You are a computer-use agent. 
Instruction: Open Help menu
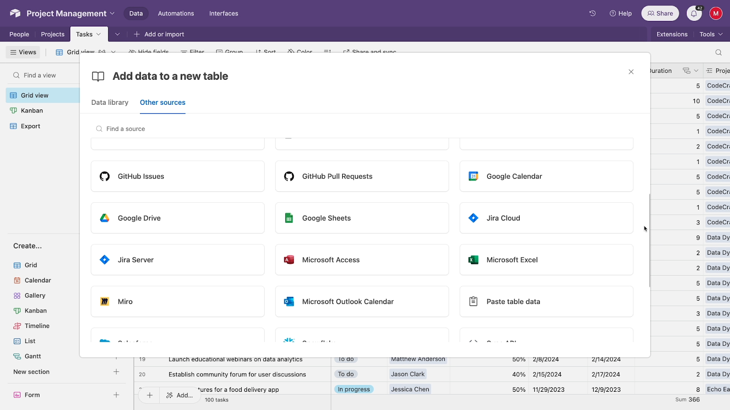coord(620,13)
